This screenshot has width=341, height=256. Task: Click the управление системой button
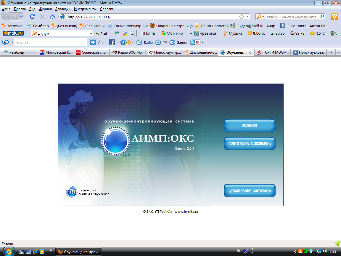(250, 191)
